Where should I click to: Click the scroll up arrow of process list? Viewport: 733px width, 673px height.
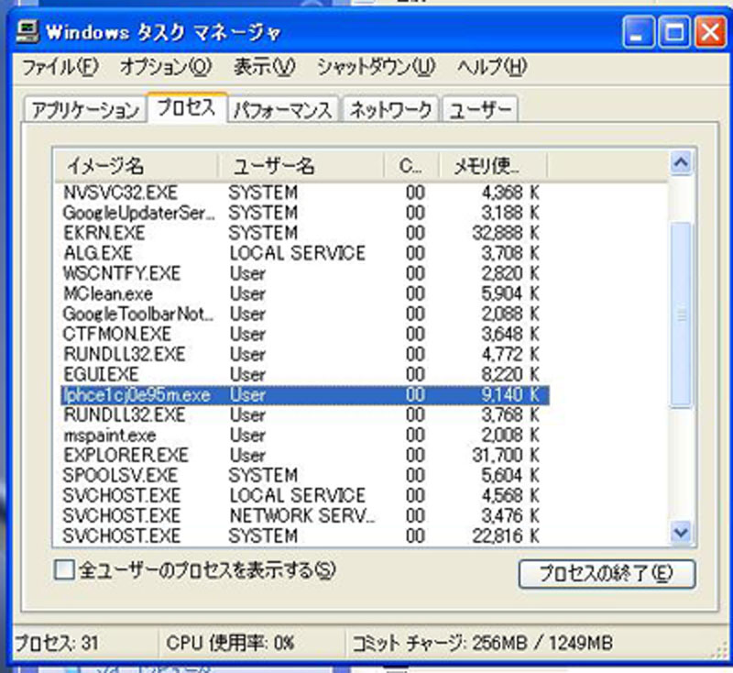point(681,163)
